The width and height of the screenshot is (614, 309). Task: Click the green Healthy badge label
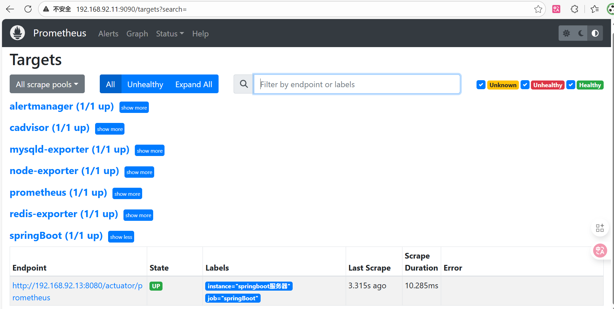[590, 85]
